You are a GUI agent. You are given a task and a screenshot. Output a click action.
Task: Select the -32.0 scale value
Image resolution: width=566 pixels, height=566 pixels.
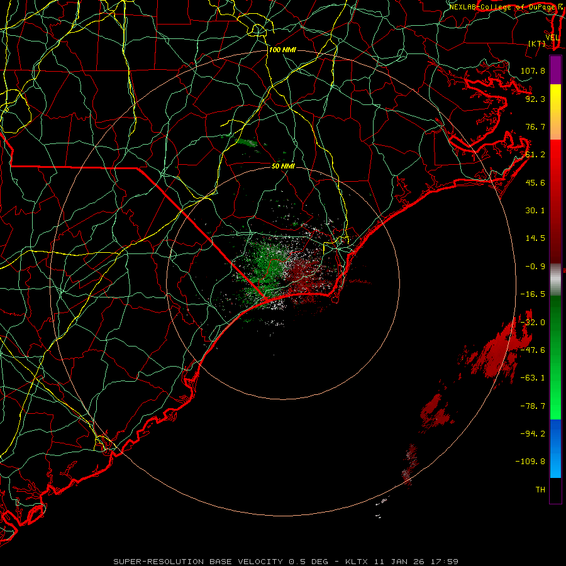[x=533, y=323]
